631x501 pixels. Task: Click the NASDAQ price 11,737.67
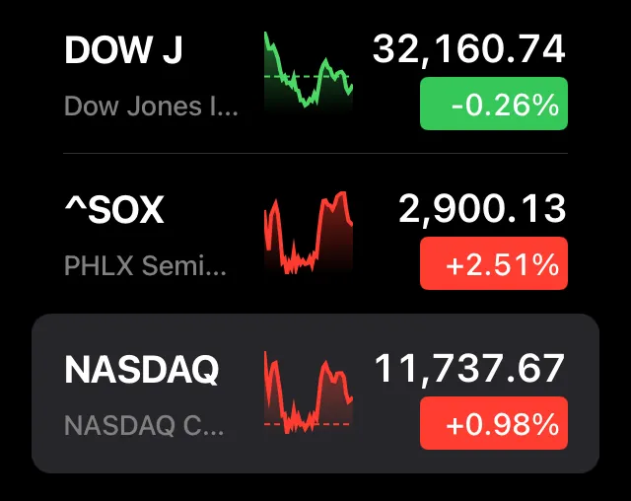(469, 369)
